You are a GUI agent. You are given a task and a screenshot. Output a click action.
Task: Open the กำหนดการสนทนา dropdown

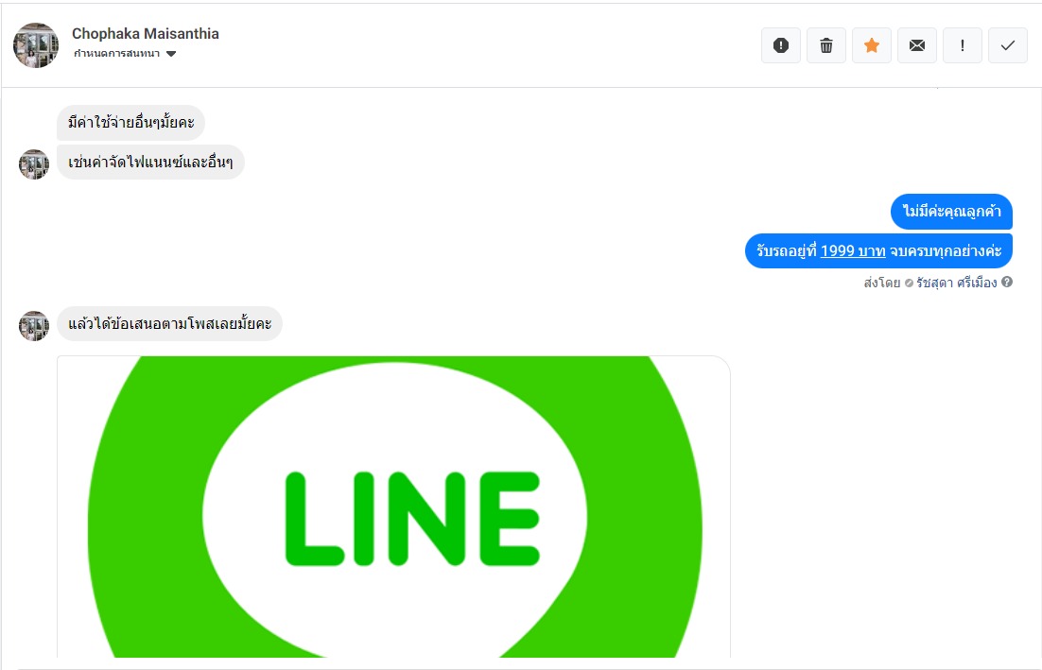click(124, 54)
